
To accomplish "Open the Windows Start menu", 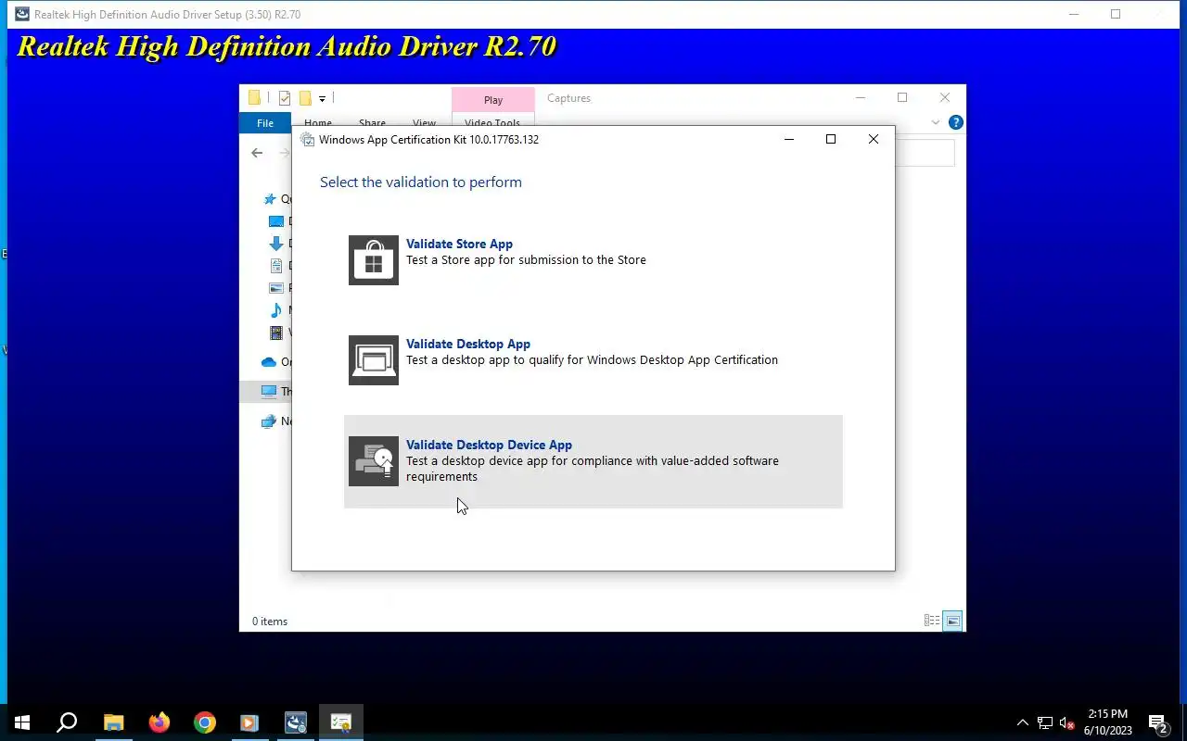I will 22,722.
